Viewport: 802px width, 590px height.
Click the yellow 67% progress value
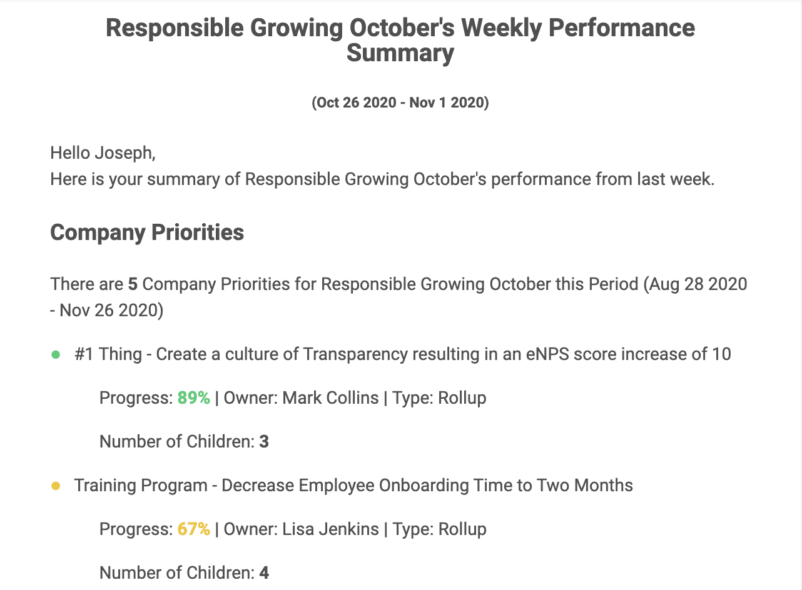click(194, 529)
